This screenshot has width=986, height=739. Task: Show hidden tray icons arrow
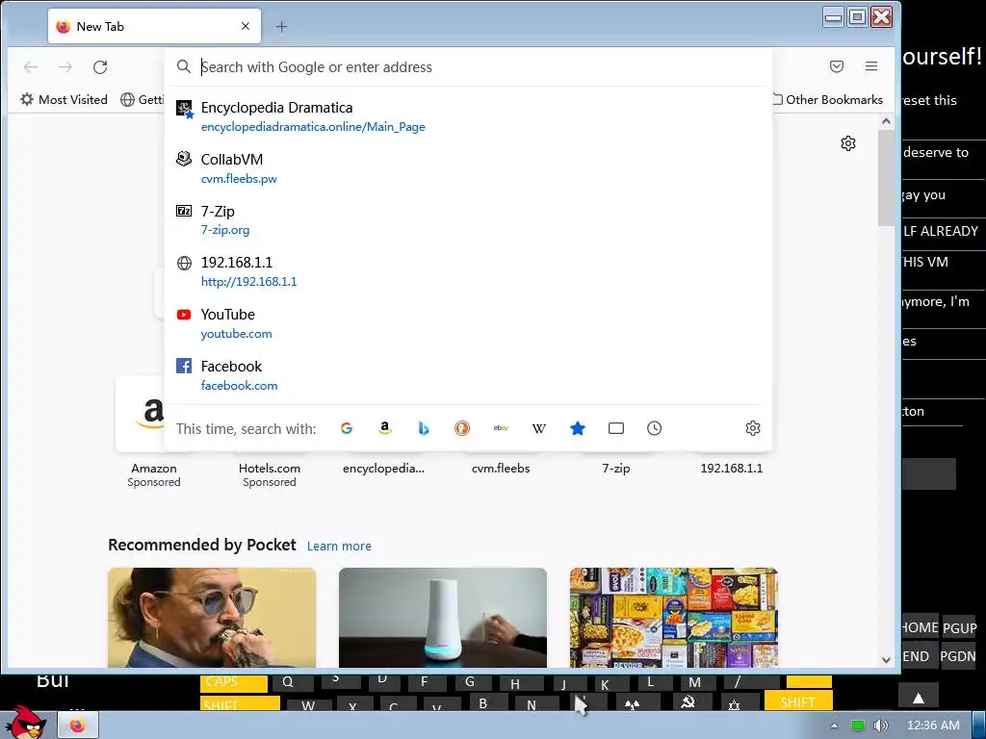[x=834, y=726]
